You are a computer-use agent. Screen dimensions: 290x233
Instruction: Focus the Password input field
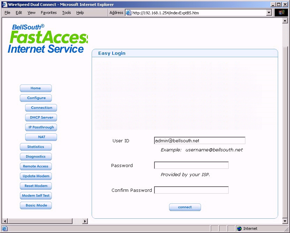(191, 165)
